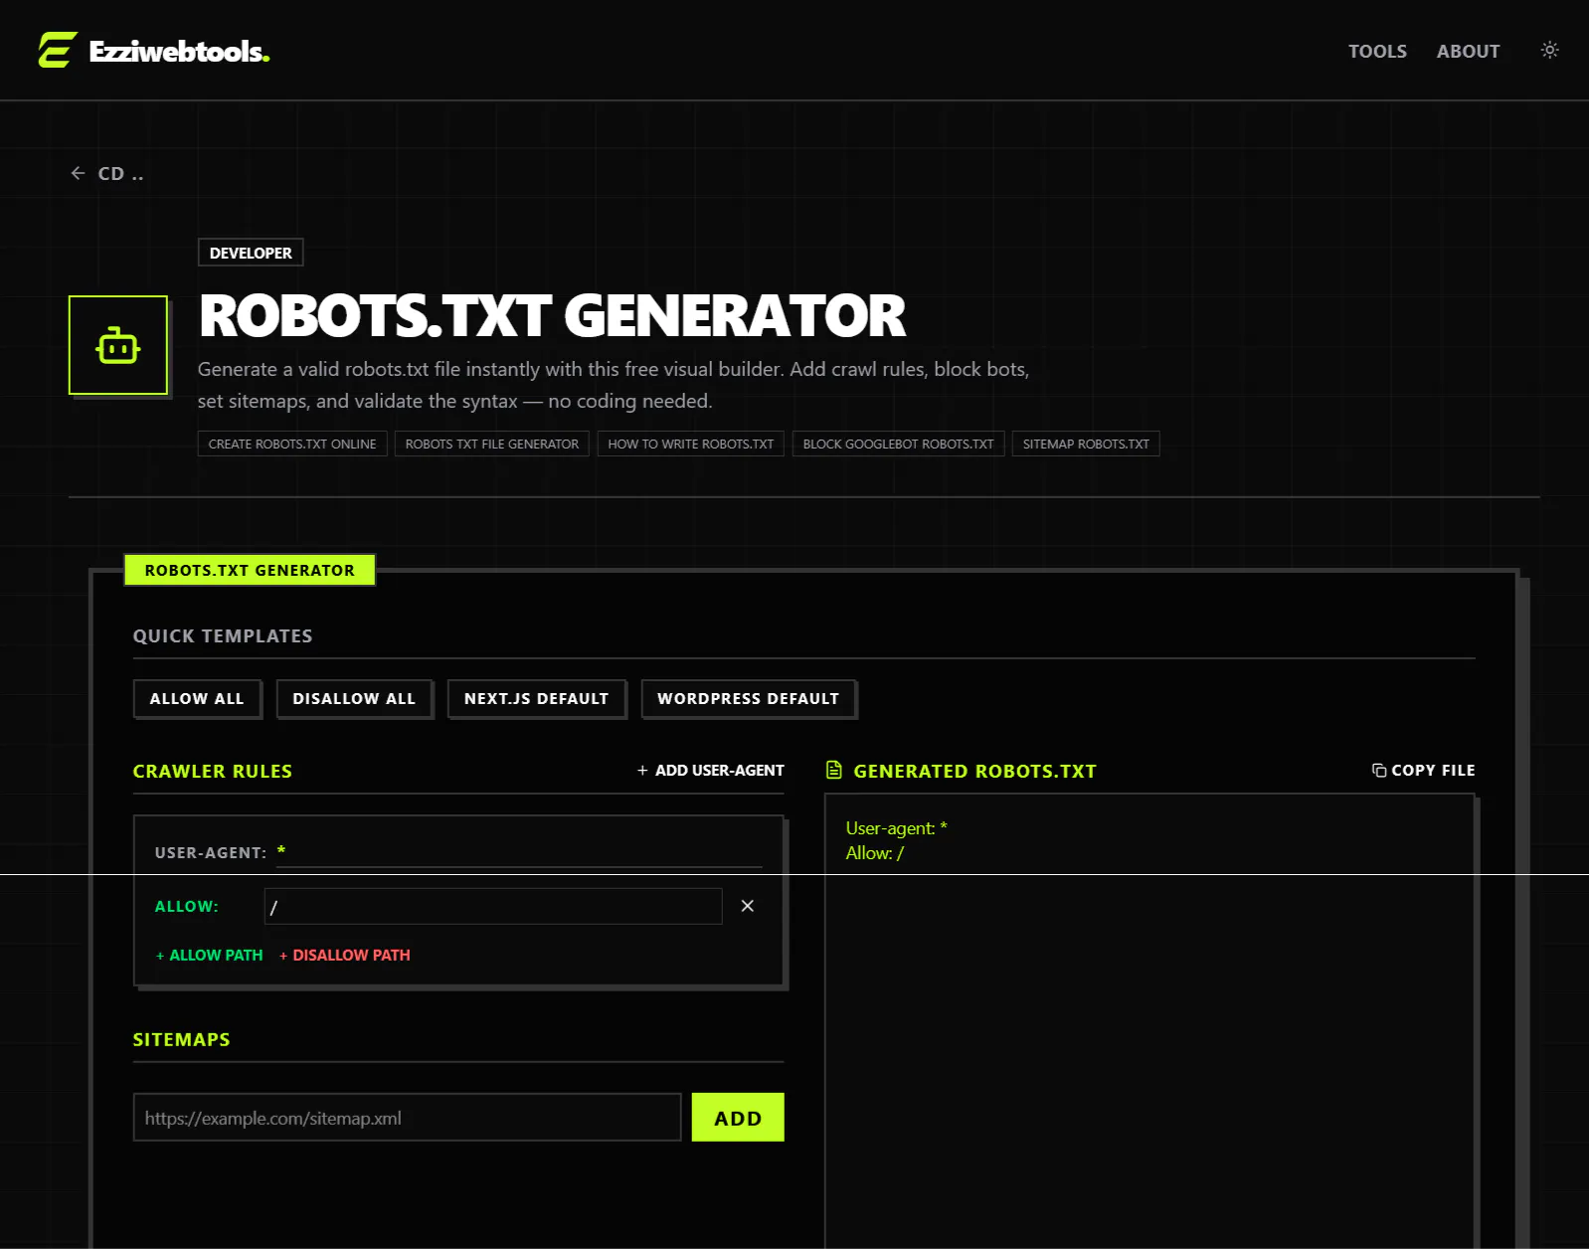Click the Add sitemap button
Image resolution: width=1589 pixels, height=1249 pixels.
[738, 1117]
